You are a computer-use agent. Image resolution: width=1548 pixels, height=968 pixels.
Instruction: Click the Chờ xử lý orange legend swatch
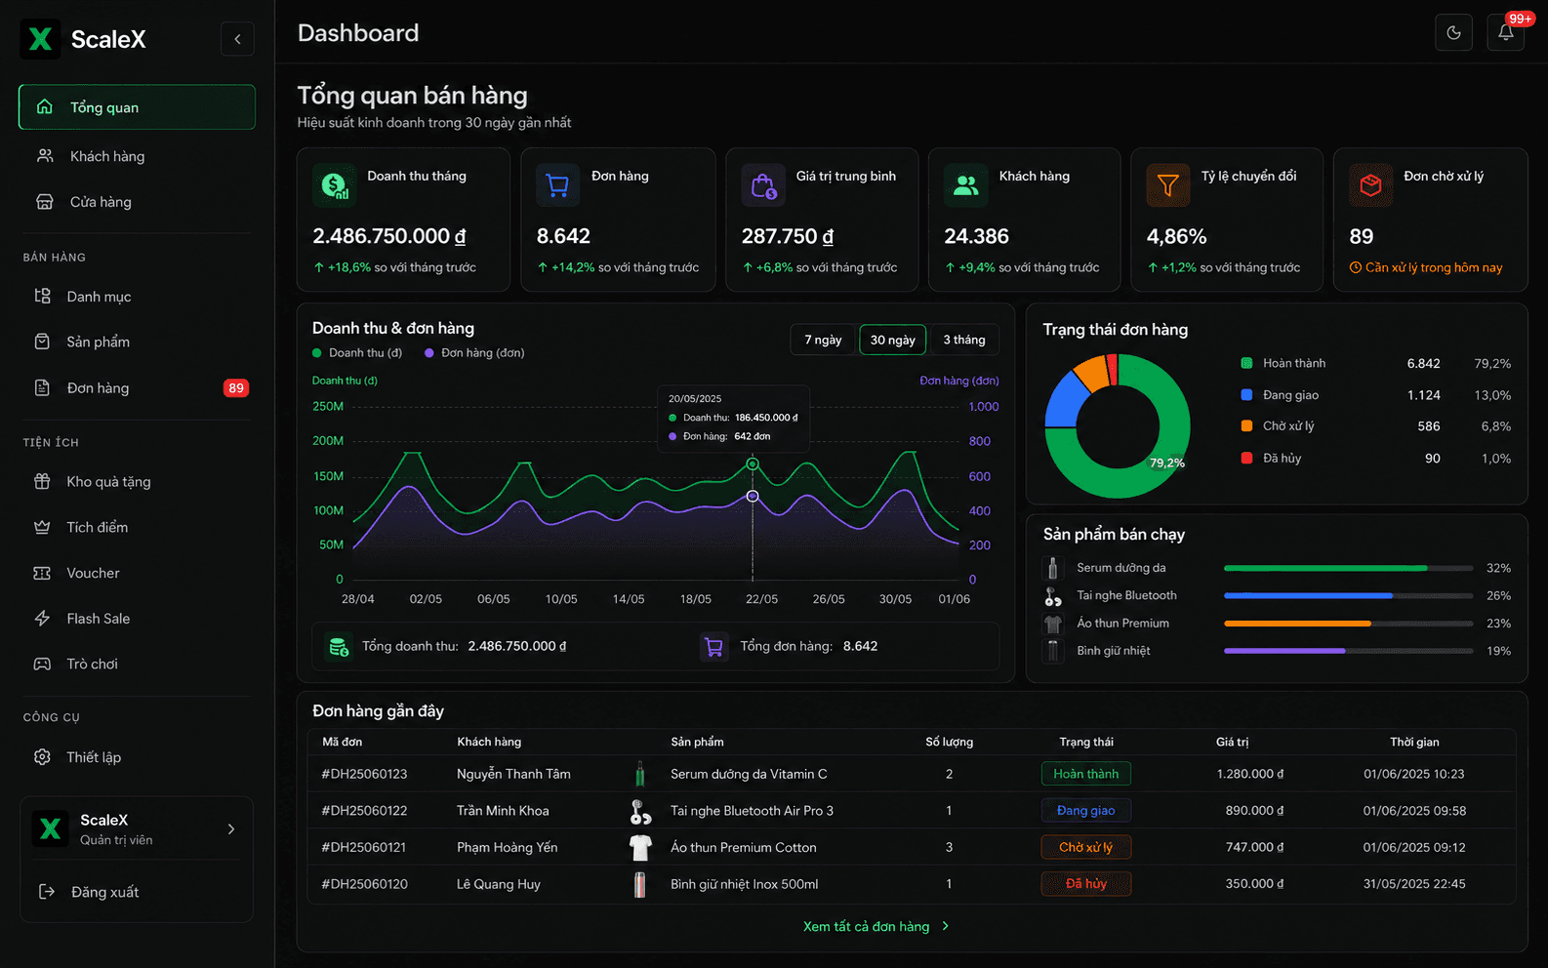point(1246,425)
